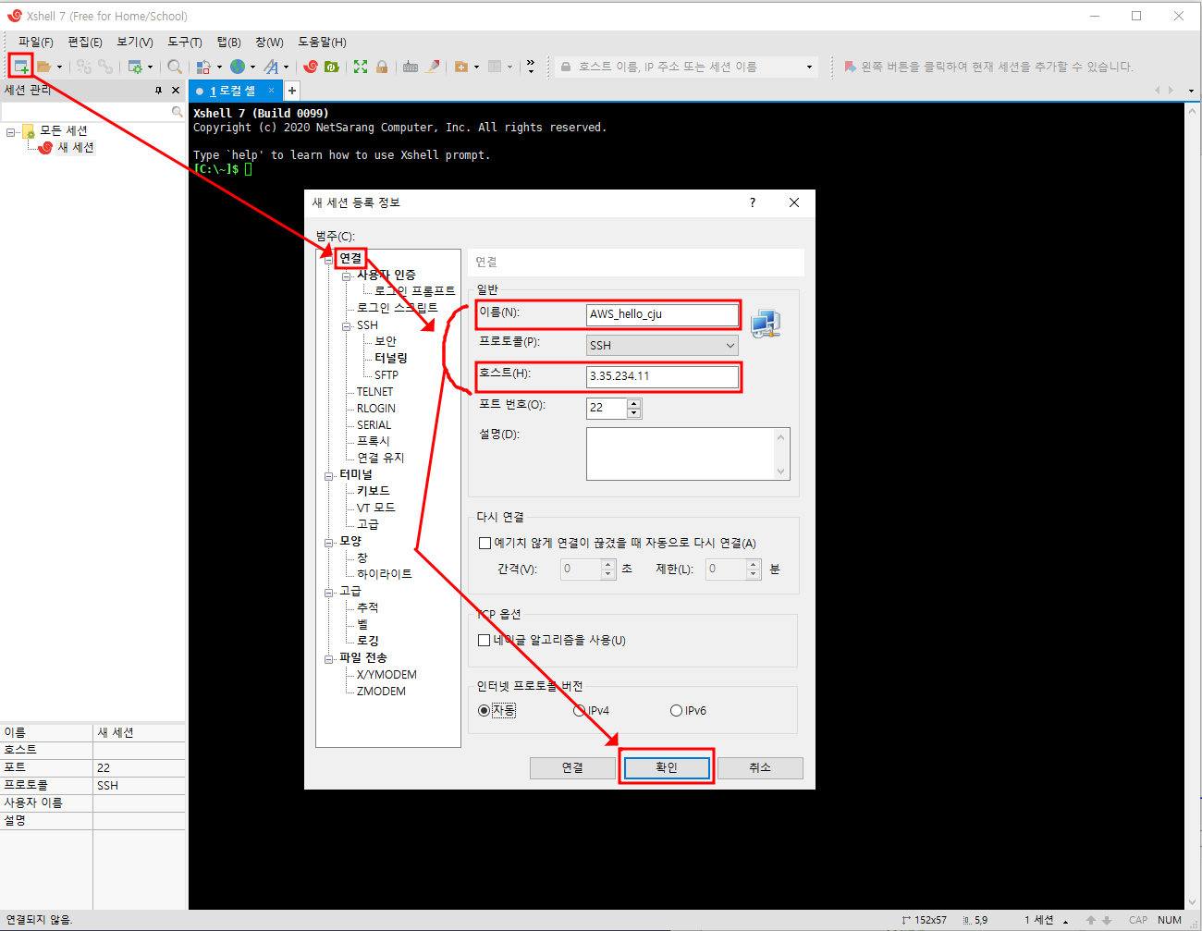Open the 파일(F) menu
Viewport: 1202px width, 931px height.
pyautogui.click(x=36, y=43)
